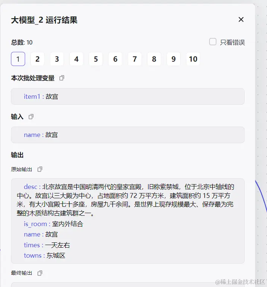Enable the 只看错误 checkbox

click(213, 42)
